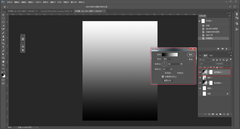Image resolution: width=240 pixels, height=129 pixels.
Task: Select the Rectangular Marquee tool
Action: point(3,18)
